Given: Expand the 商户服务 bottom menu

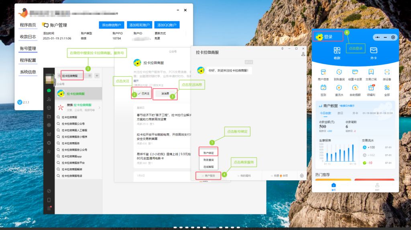Looking at the screenshot, I should [208, 176].
